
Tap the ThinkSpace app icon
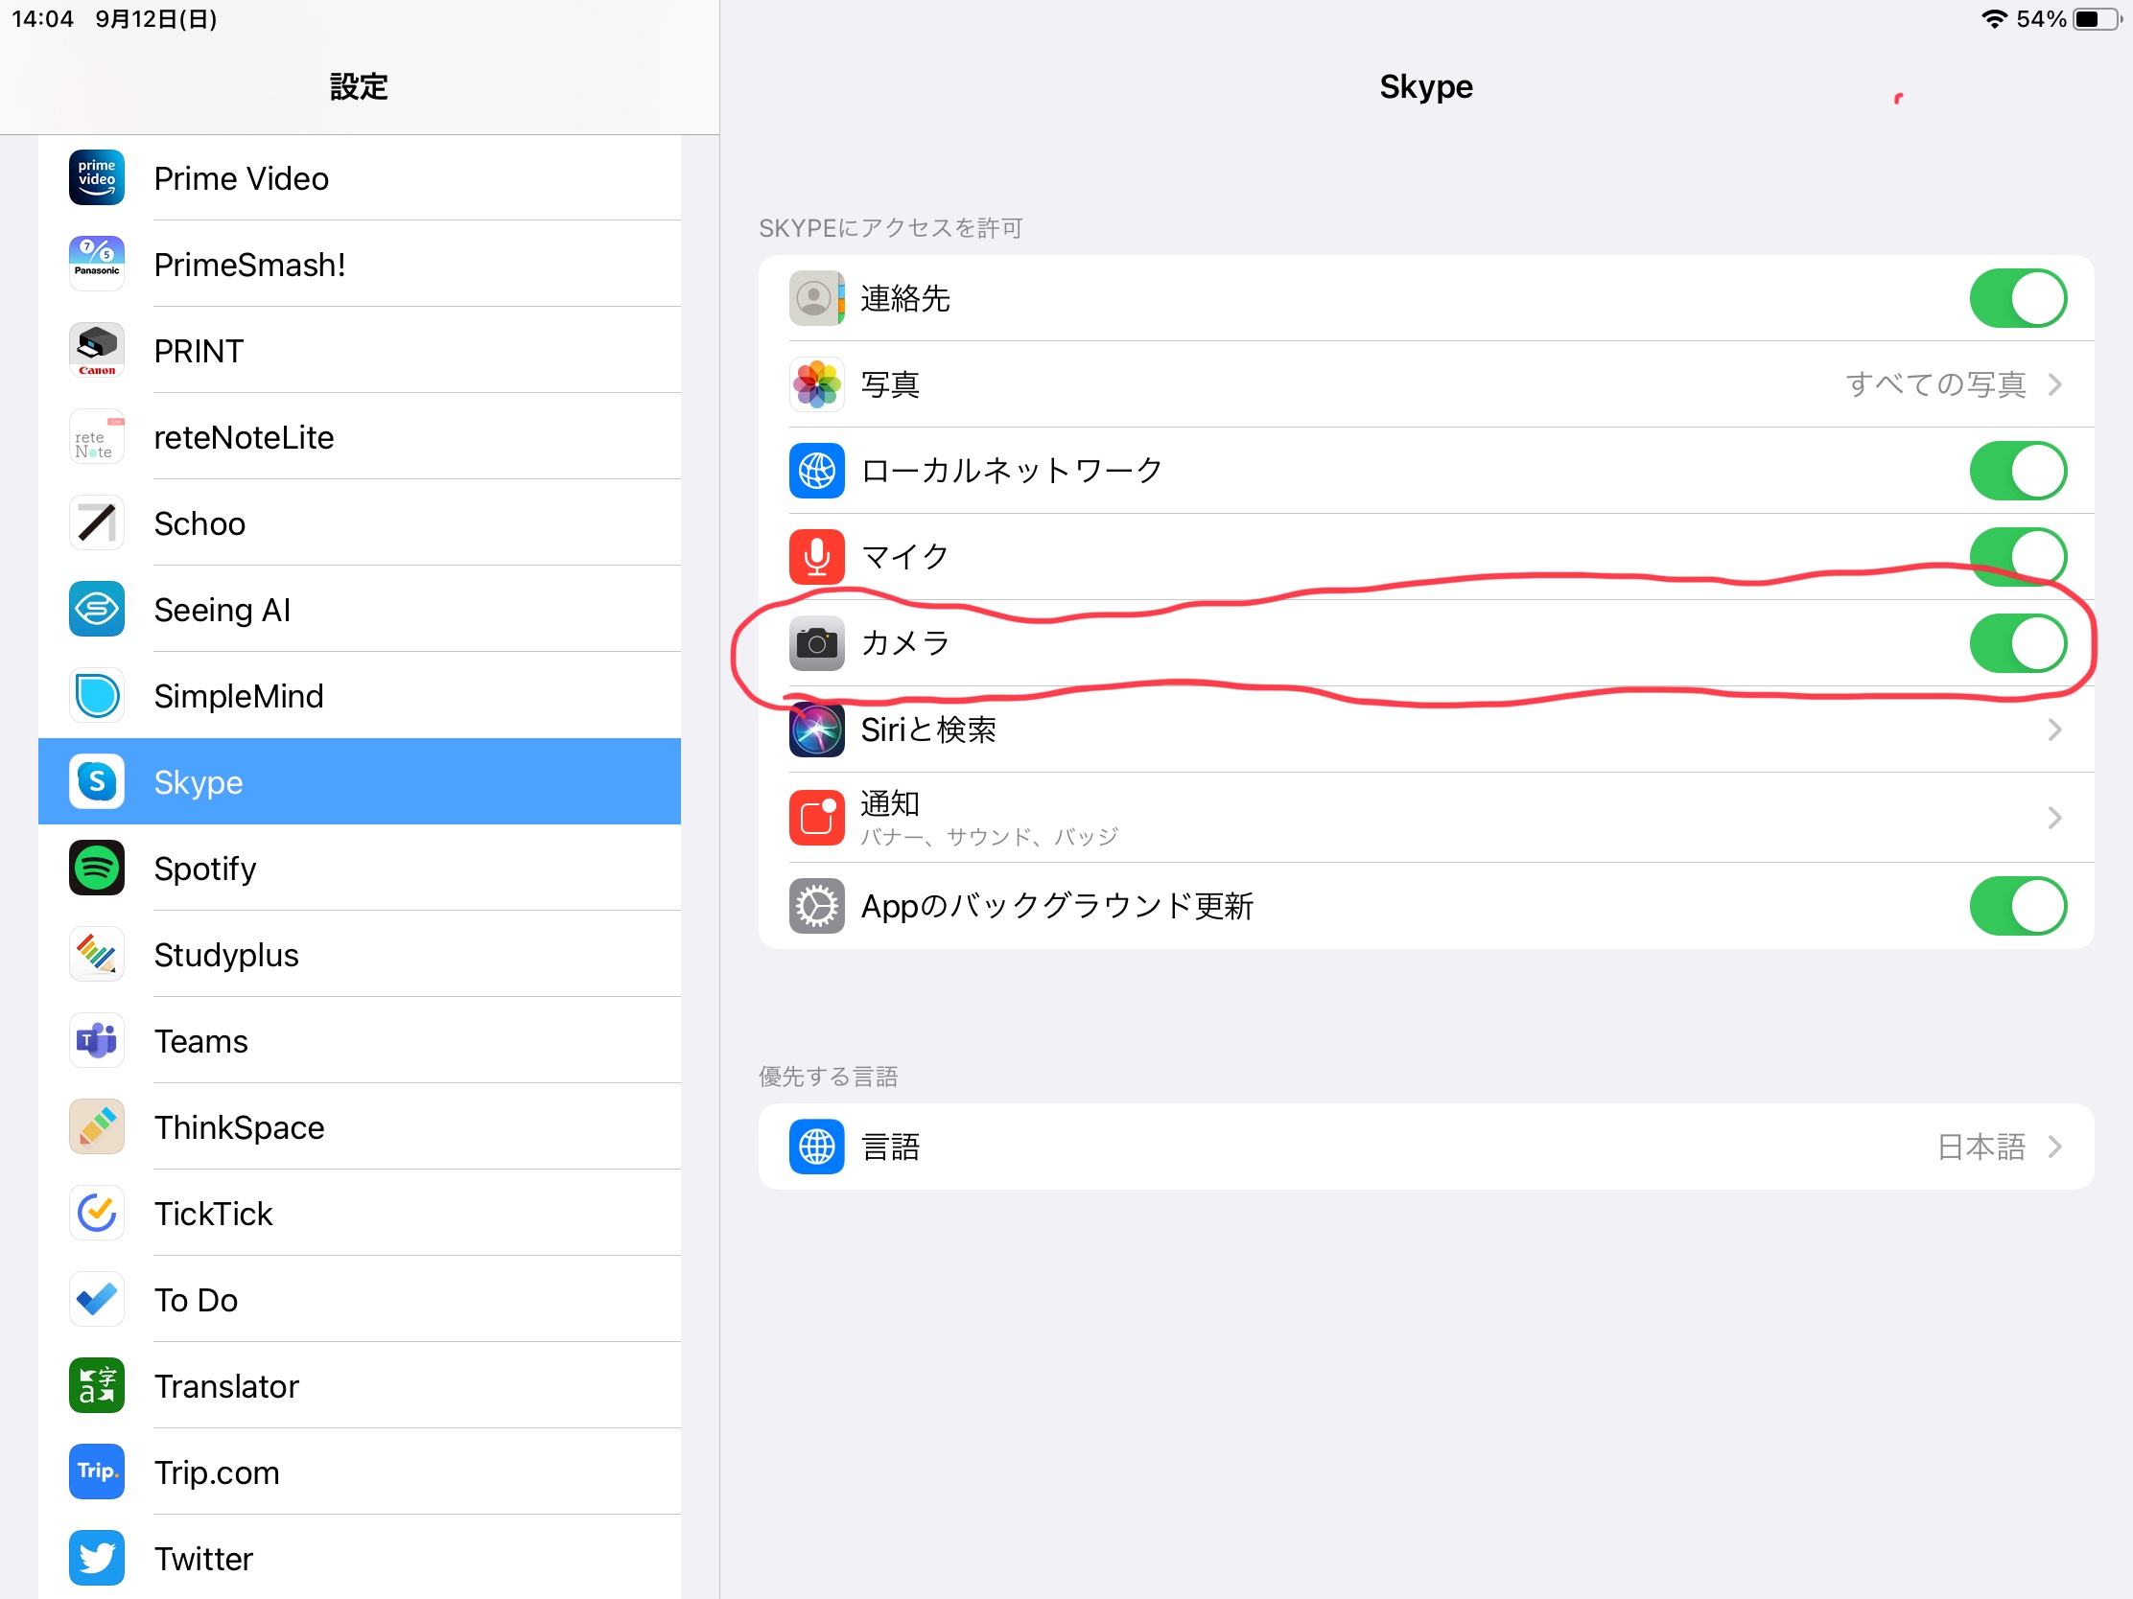pyautogui.click(x=97, y=1125)
